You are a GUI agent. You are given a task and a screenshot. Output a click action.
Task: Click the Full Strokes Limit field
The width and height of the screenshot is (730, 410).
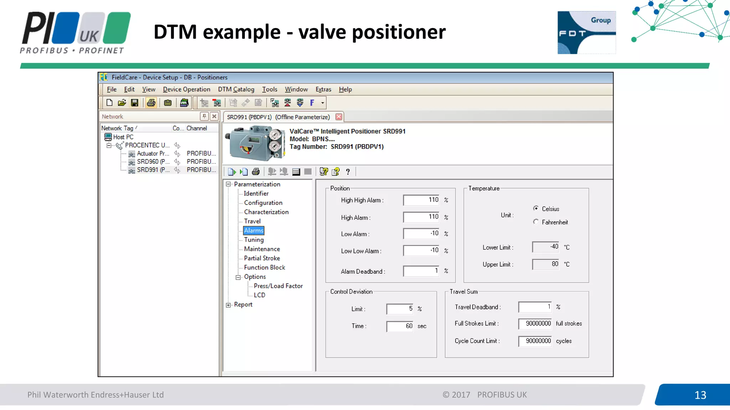coord(535,324)
